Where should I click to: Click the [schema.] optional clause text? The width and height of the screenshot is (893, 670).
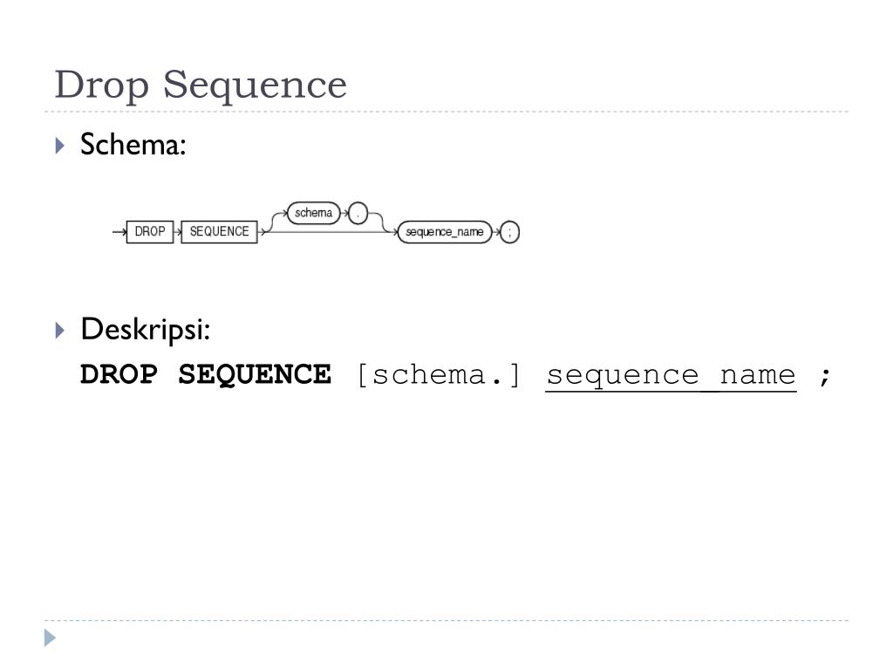point(439,375)
